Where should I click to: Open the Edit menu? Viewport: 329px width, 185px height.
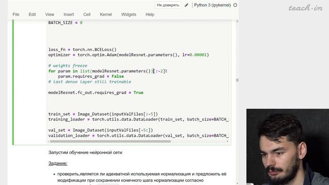(x=32, y=14)
